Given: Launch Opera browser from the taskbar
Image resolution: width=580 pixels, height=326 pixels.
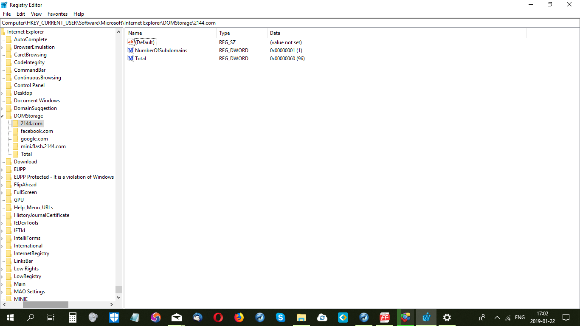Looking at the screenshot, I should point(218,318).
